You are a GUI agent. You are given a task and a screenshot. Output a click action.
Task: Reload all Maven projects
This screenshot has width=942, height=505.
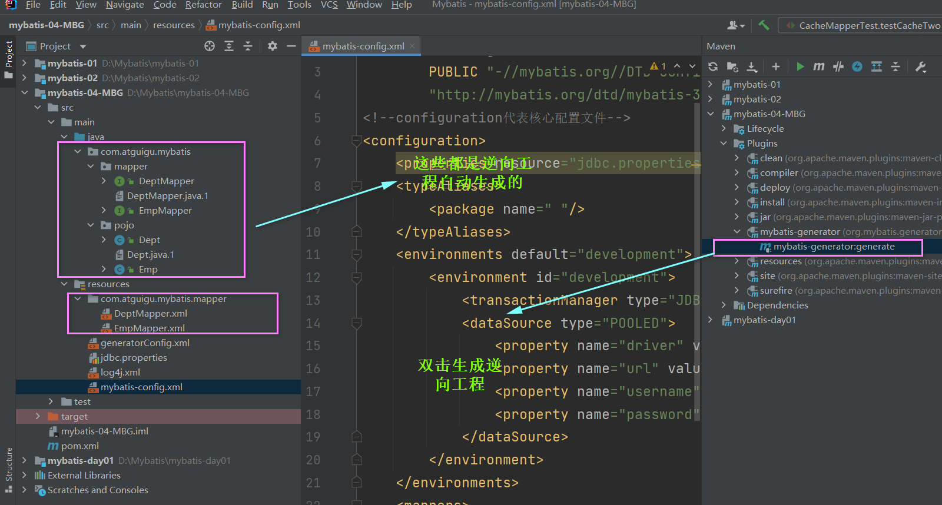[713, 67]
